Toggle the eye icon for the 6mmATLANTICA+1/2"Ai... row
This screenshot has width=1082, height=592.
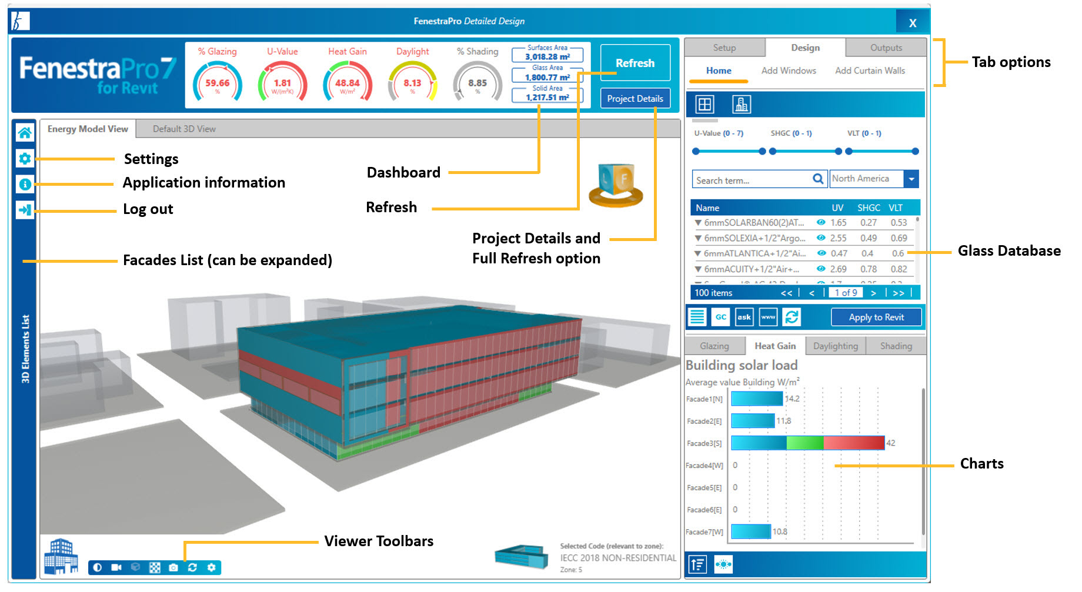click(x=821, y=253)
